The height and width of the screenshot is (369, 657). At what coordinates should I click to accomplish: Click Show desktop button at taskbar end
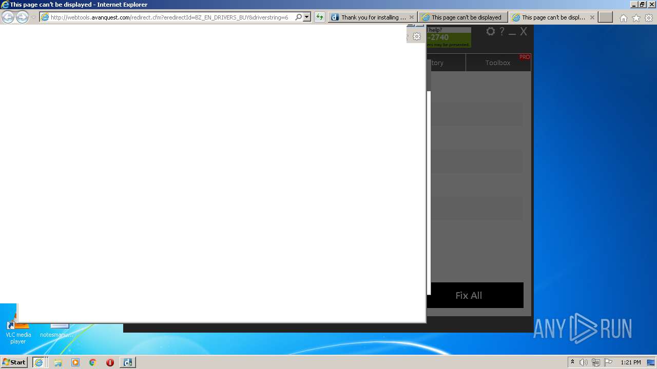coord(651,362)
